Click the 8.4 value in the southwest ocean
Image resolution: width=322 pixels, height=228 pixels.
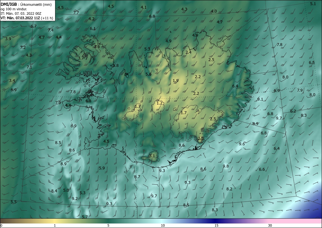coord(54,191)
